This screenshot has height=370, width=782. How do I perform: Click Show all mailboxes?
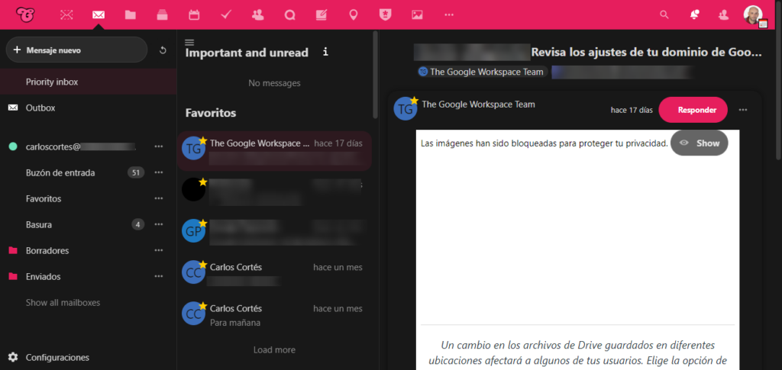63,302
